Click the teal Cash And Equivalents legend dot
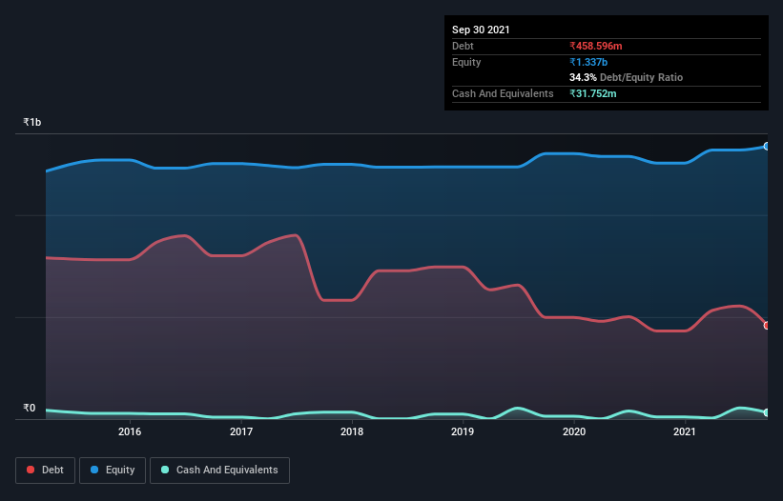 click(165, 470)
